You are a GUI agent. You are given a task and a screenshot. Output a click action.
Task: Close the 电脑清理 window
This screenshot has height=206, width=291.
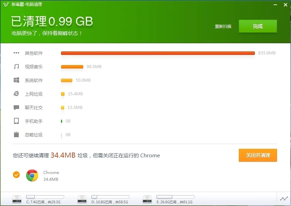[x=286, y=5]
